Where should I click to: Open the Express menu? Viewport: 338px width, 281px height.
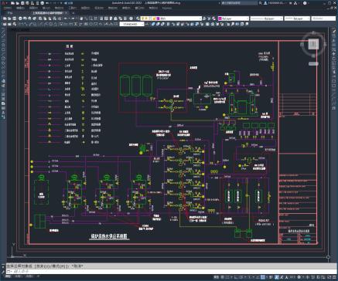tap(167, 8)
